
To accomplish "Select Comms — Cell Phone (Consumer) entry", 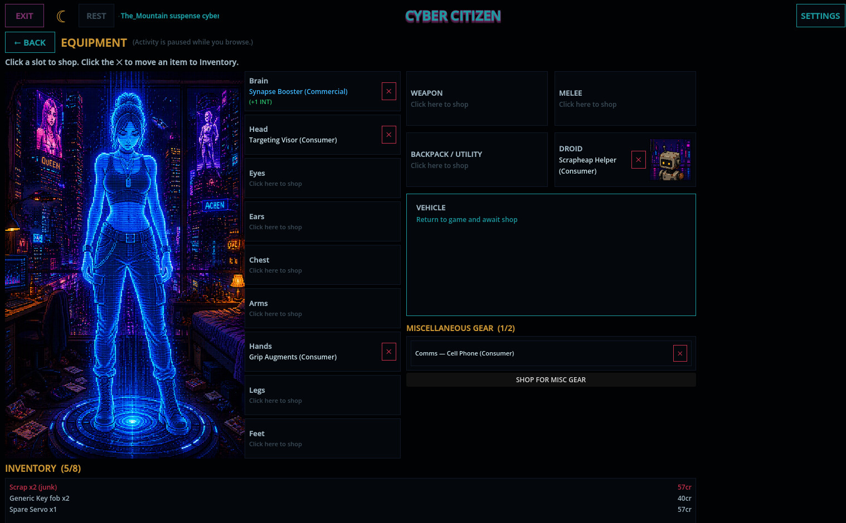I will [x=465, y=353].
